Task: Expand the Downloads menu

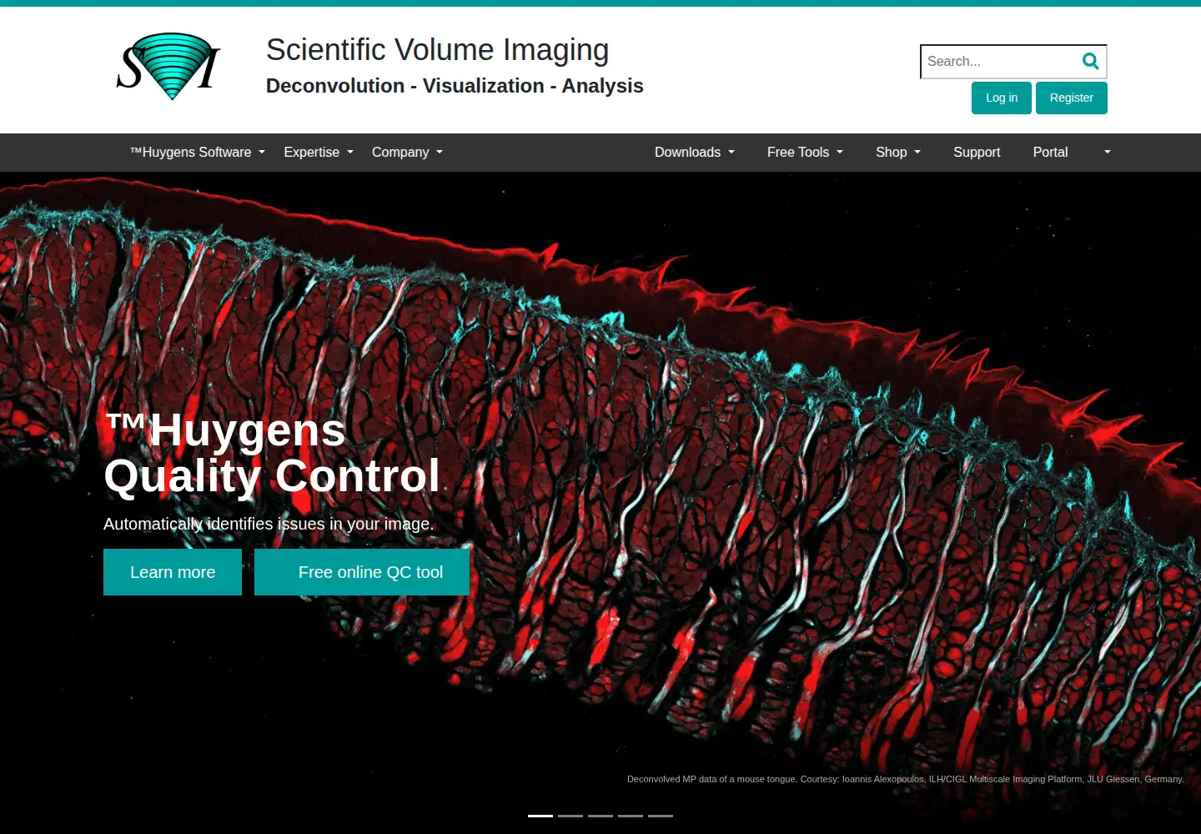Action: tap(695, 152)
